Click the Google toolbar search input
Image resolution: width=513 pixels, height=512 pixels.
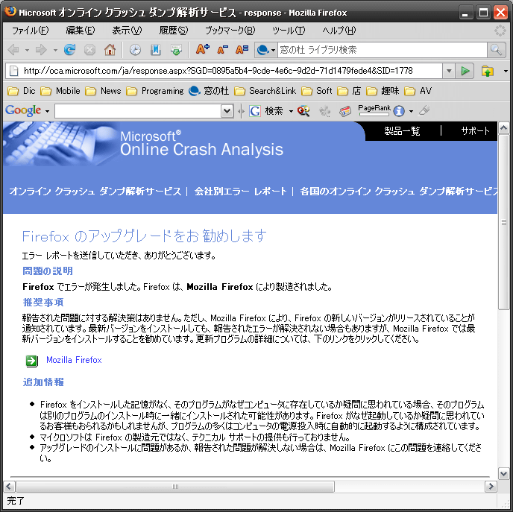(x=138, y=111)
